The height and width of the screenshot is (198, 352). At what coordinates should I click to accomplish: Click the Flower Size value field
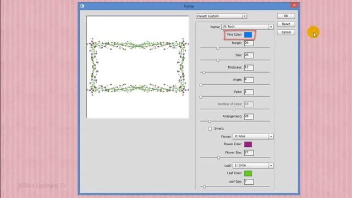click(x=249, y=153)
